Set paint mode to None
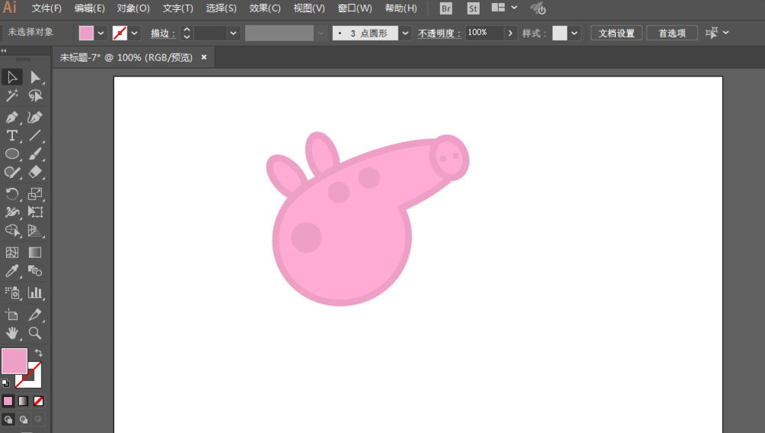Screen dimensions: 765x433 click(38, 402)
